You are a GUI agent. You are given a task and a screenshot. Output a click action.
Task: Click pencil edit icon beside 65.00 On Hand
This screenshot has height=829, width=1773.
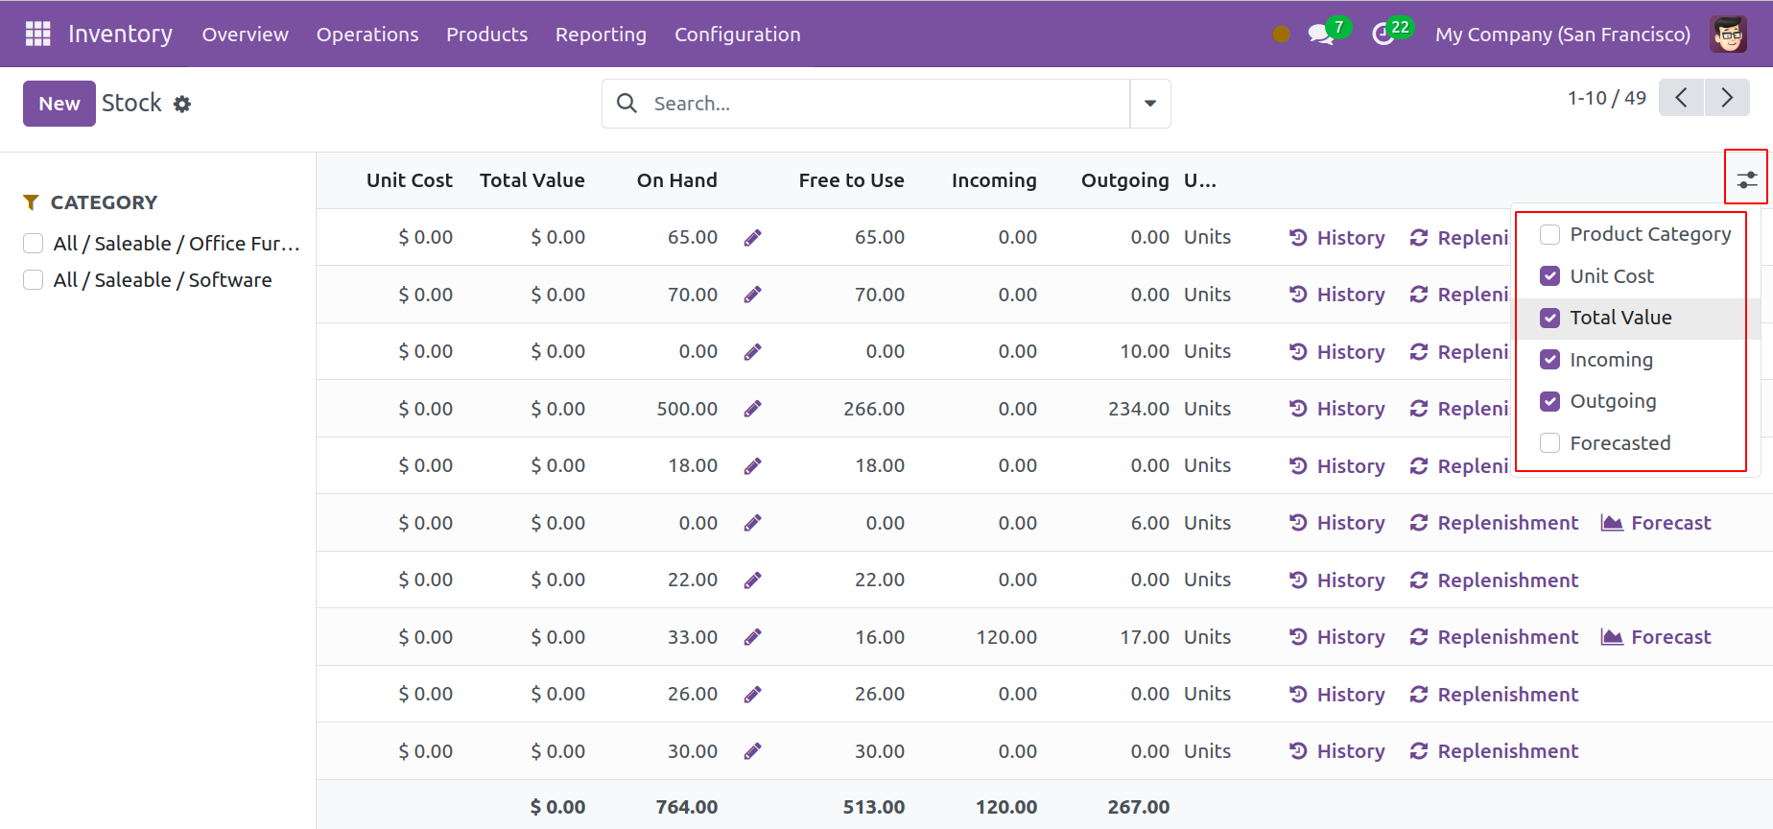pyautogui.click(x=752, y=237)
